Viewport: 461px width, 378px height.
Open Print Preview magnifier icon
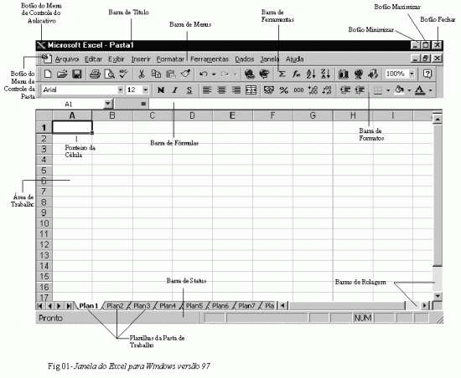pos(109,74)
